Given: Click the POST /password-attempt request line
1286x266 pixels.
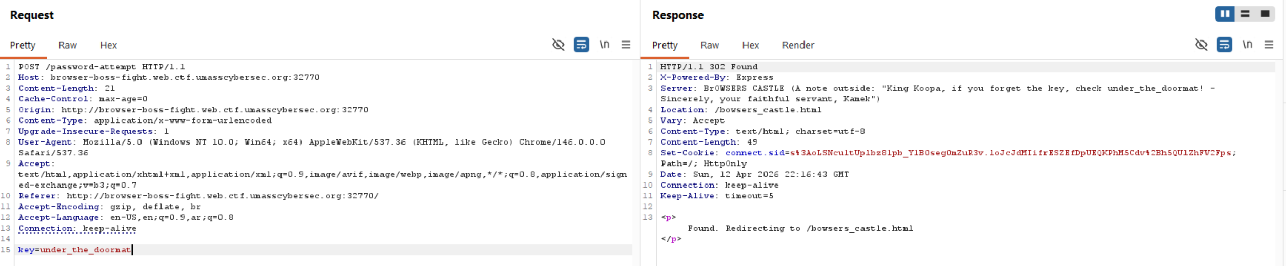Looking at the screenshot, I should (102, 67).
